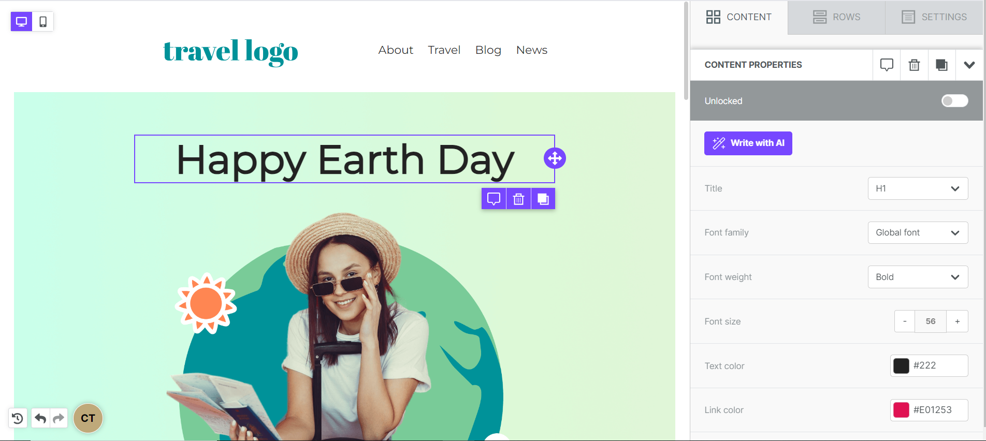Switch to the ROWS tab
This screenshot has width=986, height=441.
tap(836, 17)
